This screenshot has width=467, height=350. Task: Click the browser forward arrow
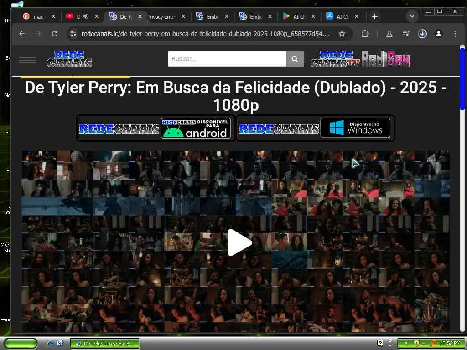point(38,34)
